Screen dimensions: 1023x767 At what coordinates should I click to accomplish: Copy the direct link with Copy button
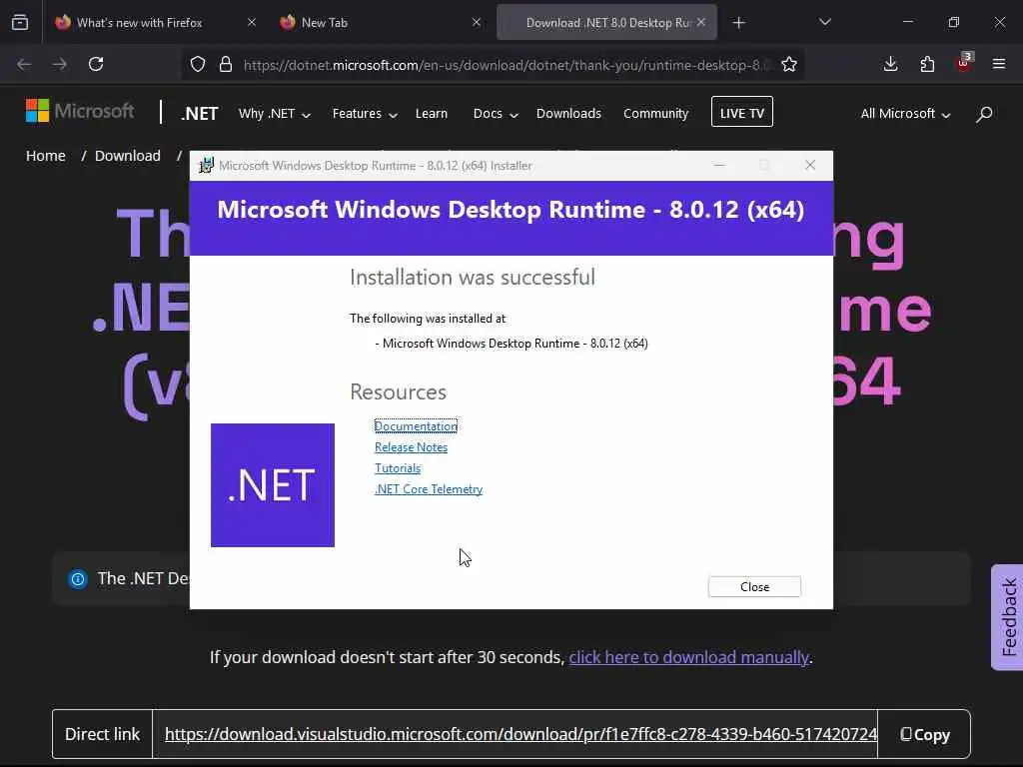924,734
